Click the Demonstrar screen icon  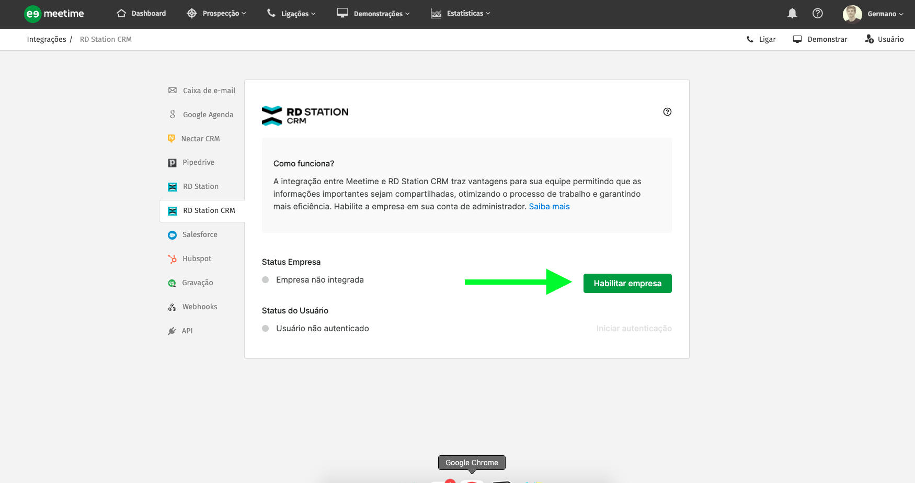[x=797, y=39]
